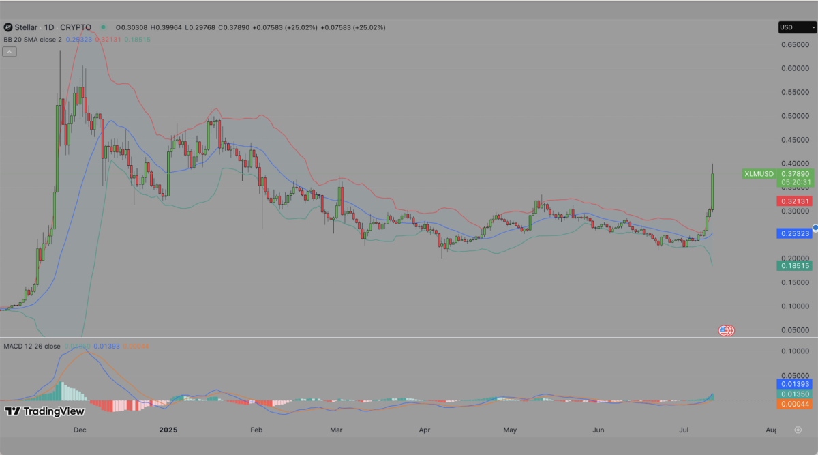Collapse the indicator legend with the chevron button

10,51
